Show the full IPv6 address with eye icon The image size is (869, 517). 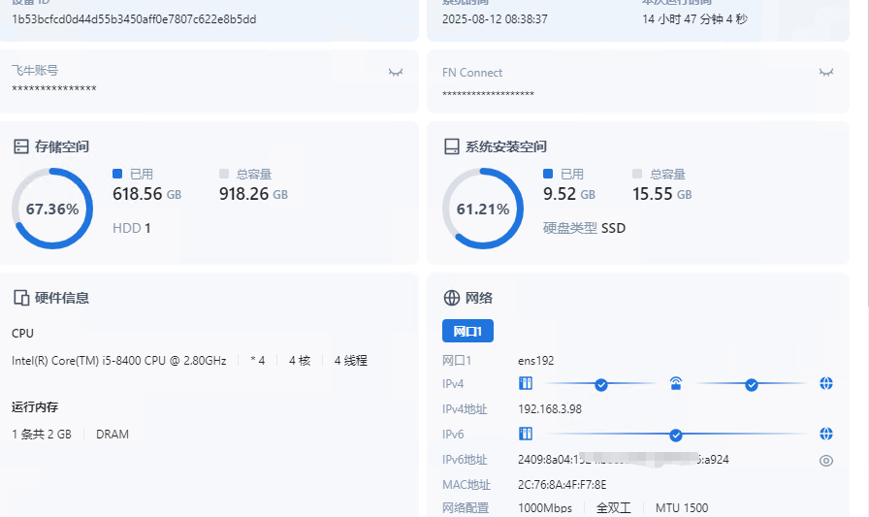[825, 461]
